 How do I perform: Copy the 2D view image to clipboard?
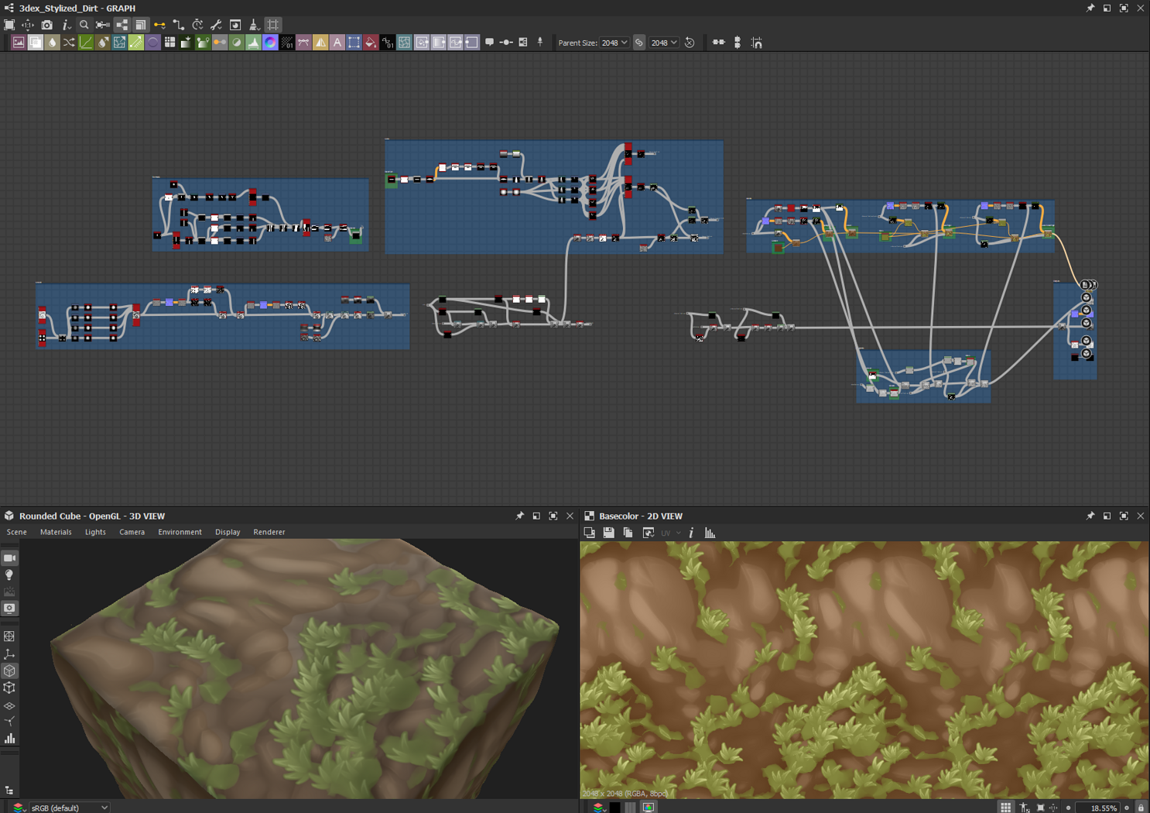click(628, 533)
